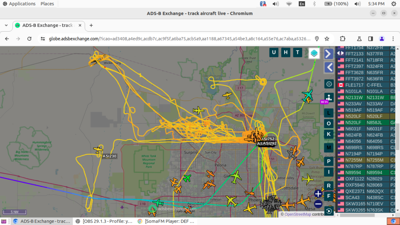Viewport: 400px width, 225px height.
Task: Open the battery 100% indicator
Action: (336, 4)
